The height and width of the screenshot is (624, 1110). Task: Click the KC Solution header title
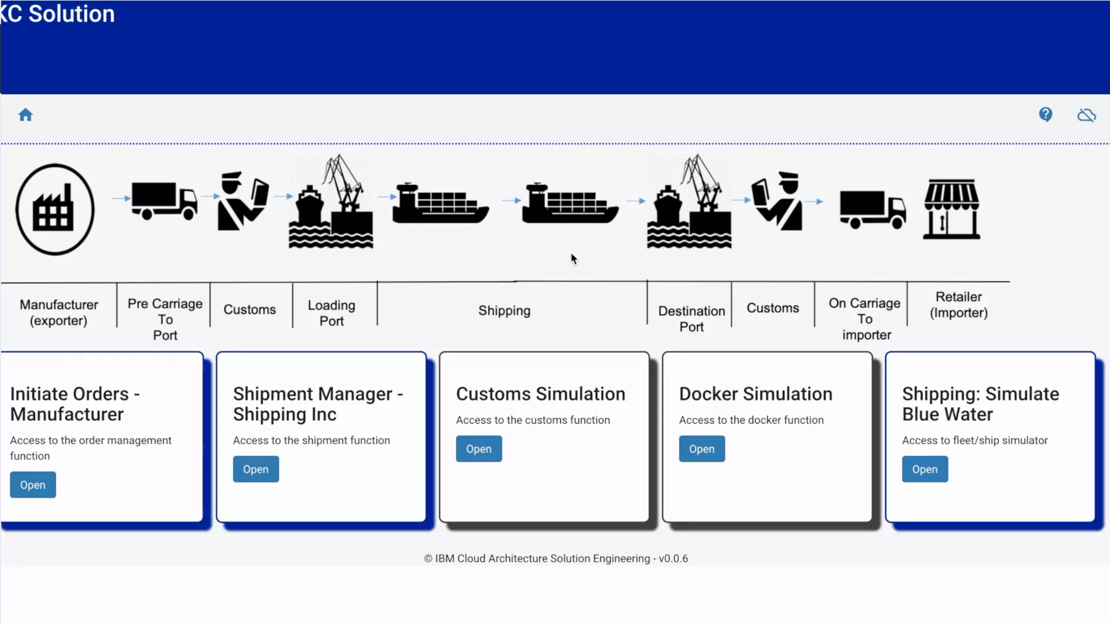(x=58, y=14)
